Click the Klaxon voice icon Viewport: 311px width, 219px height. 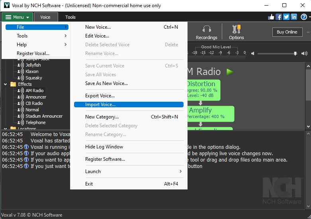[20, 71]
